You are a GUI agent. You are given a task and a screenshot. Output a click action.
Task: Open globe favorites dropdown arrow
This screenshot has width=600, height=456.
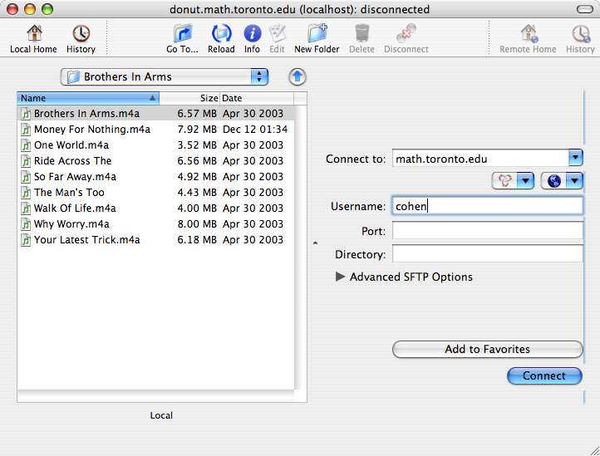(575, 180)
